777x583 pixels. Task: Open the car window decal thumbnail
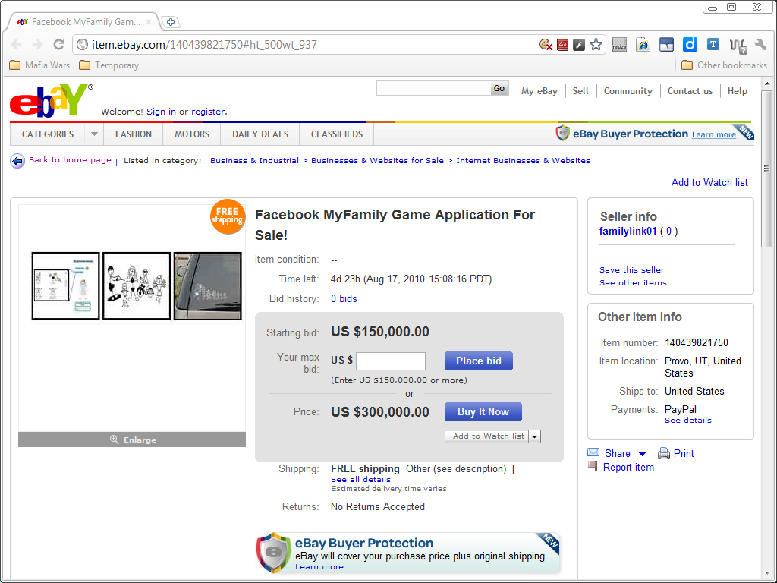[x=208, y=285]
